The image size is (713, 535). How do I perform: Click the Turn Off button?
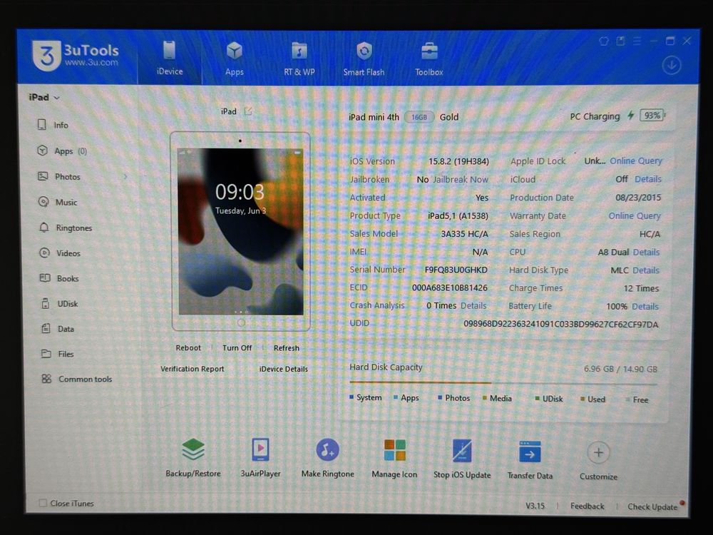[x=237, y=347]
